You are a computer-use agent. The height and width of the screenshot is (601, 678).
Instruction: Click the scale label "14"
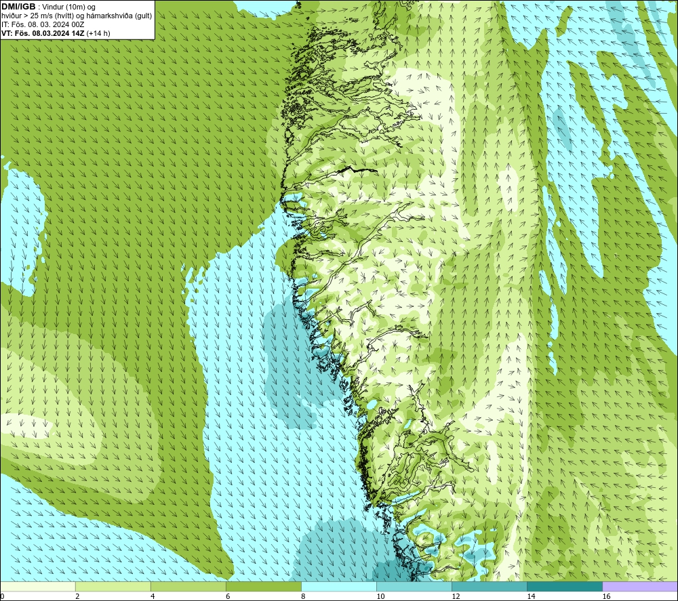click(531, 597)
